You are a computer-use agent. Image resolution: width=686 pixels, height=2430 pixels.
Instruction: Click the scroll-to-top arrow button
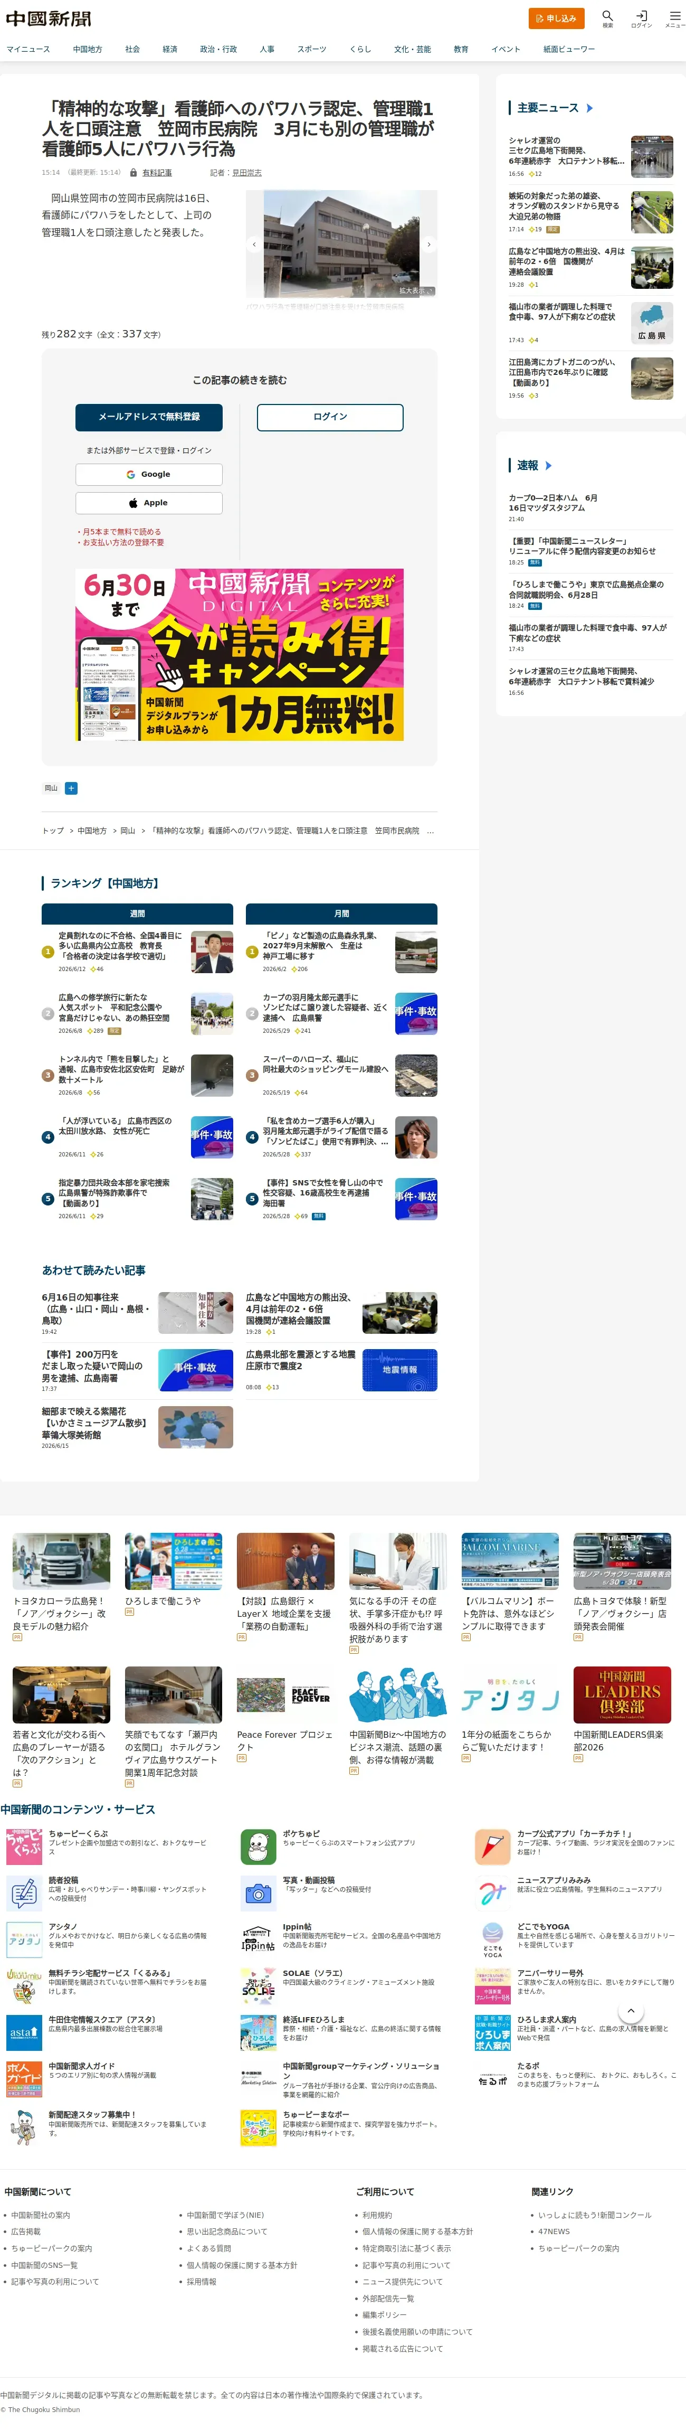tap(631, 2011)
